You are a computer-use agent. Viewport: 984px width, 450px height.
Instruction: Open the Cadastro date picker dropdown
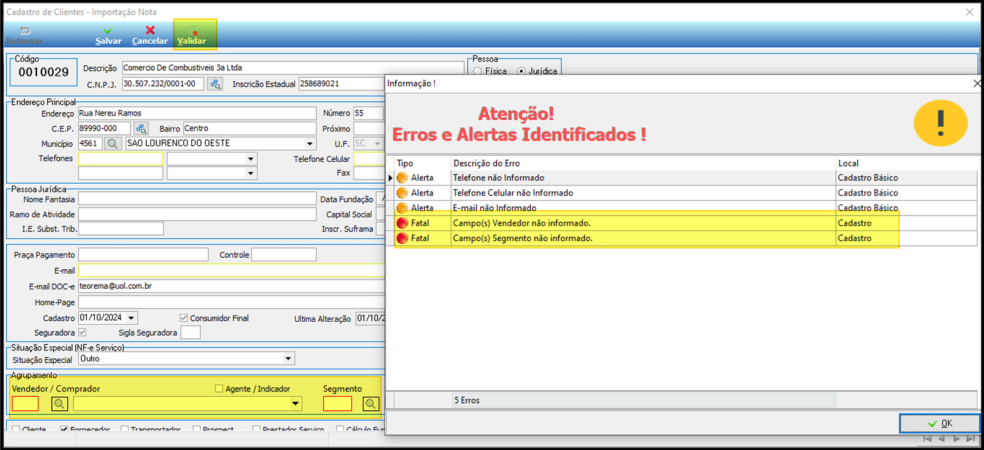(131, 318)
